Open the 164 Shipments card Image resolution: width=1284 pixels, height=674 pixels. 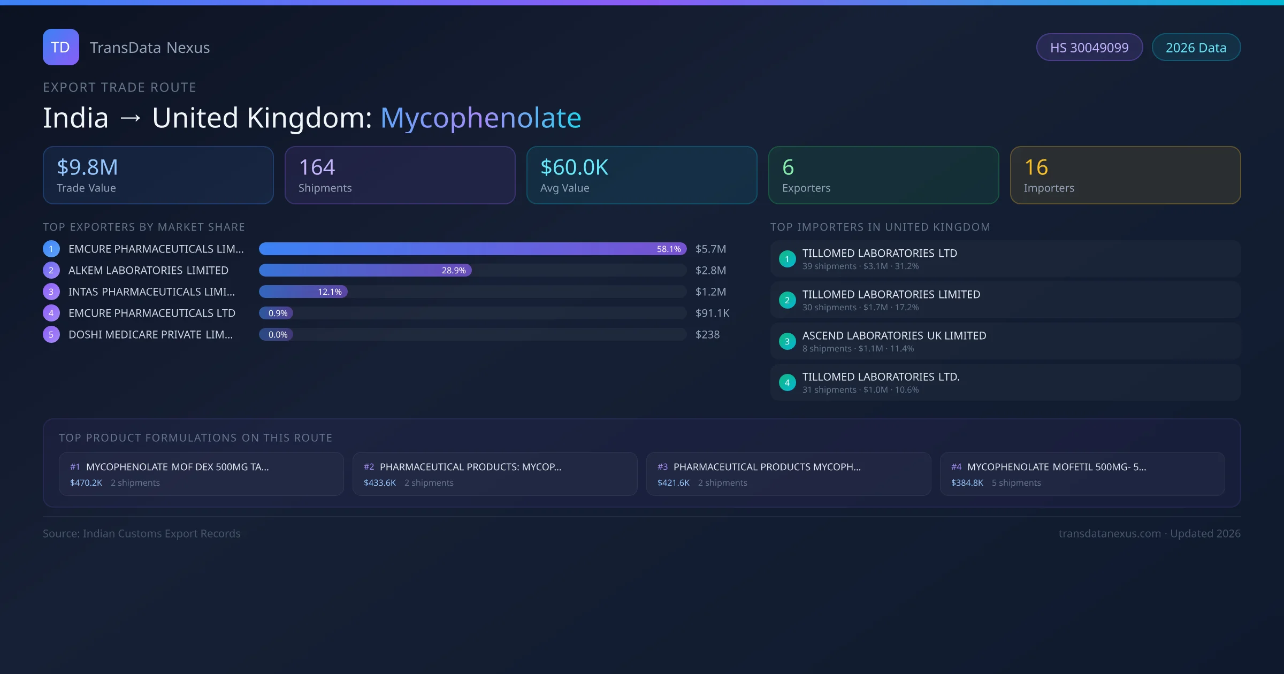(x=400, y=175)
